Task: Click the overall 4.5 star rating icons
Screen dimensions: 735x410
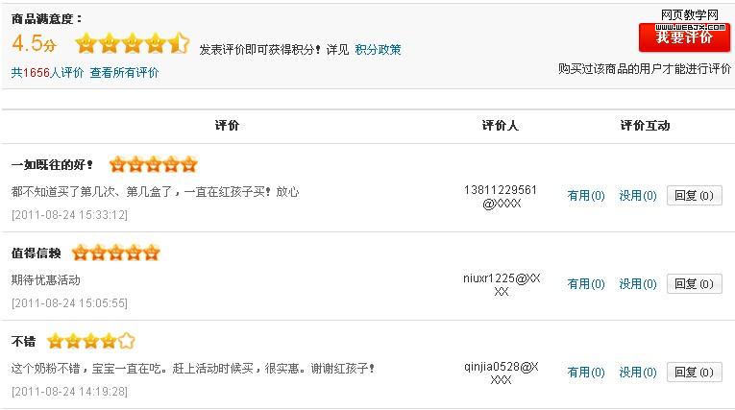Action: click(x=132, y=43)
